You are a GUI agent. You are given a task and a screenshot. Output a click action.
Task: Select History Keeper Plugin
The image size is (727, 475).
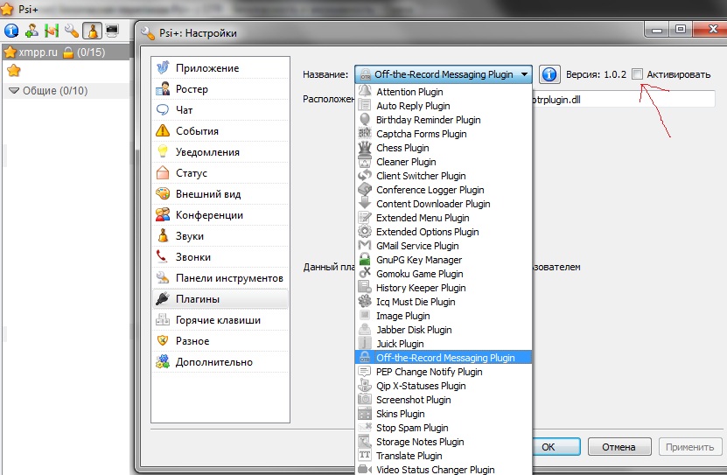click(x=444, y=288)
